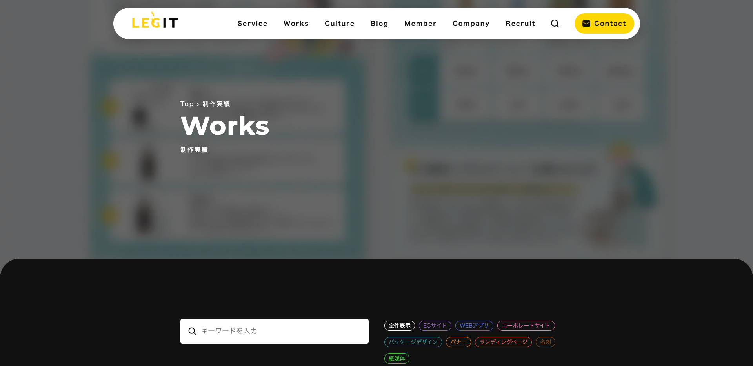Visit the Recruit page
The image size is (753, 366).
pyautogui.click(x=520, y=24)
